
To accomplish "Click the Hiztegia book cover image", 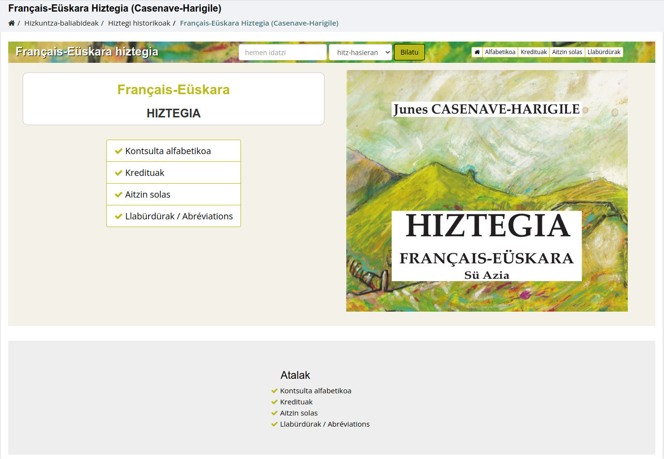I will [487, 191].
